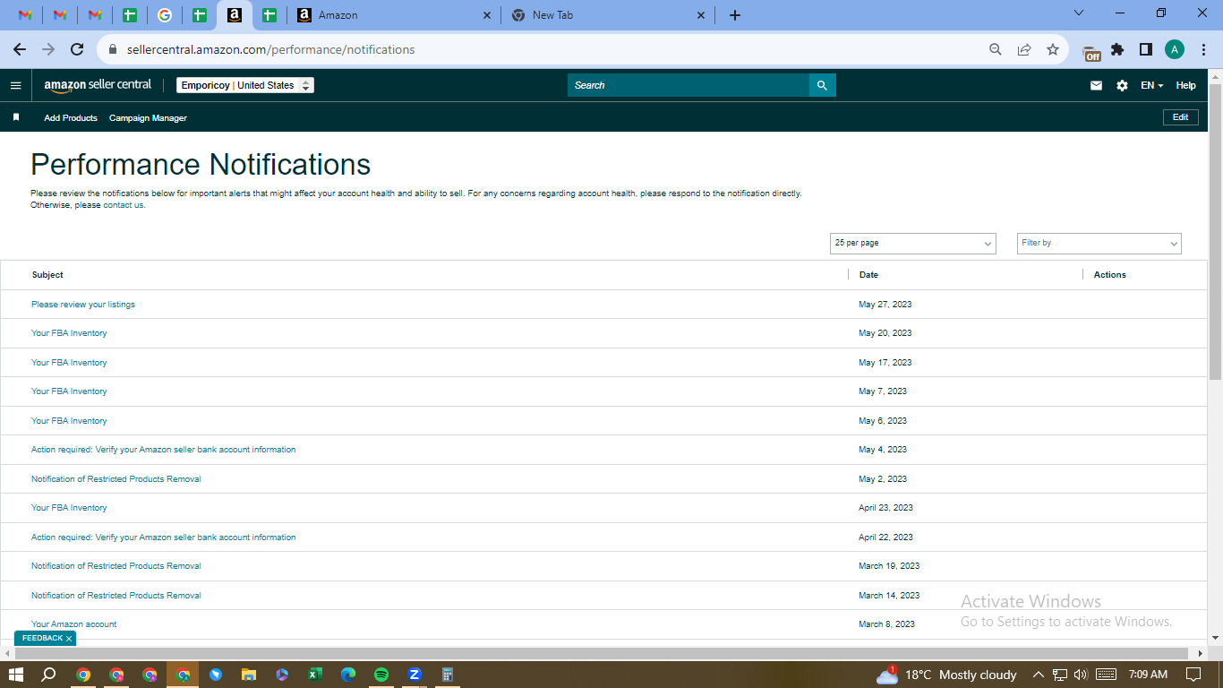Open the Chrome three-dot menu
1223x688 pixels.
pyautogui.click(x=1203, y=49)
